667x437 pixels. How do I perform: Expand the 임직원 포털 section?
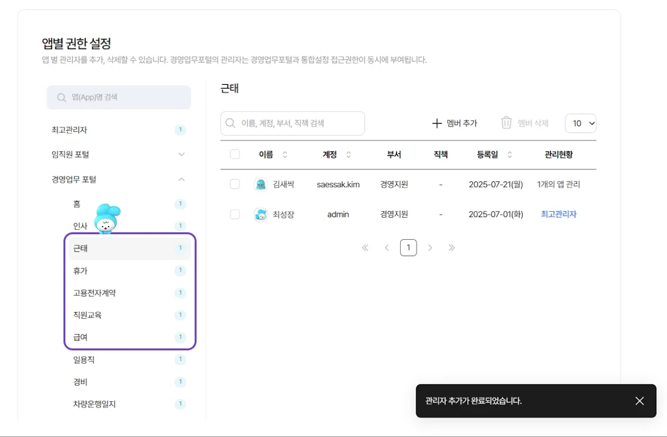tap(181, 154)
